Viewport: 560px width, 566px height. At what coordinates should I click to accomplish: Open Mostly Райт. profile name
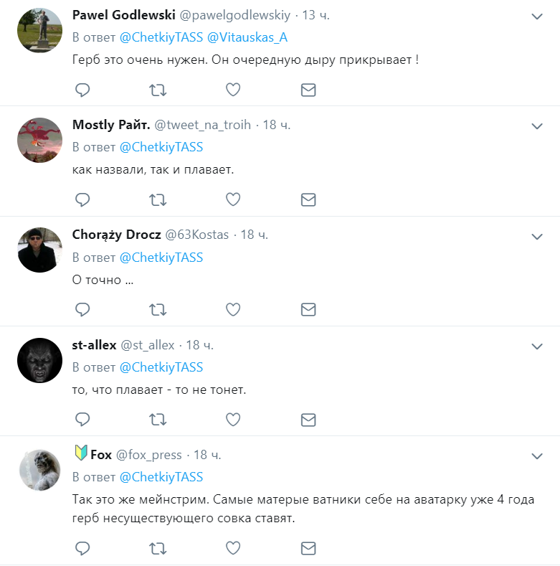111,125
